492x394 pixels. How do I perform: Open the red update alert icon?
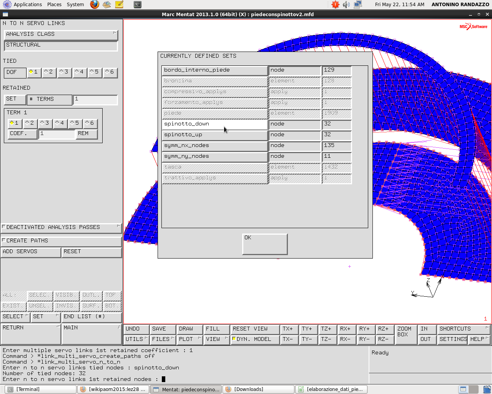pyautogui.click(x=336, y=5)
